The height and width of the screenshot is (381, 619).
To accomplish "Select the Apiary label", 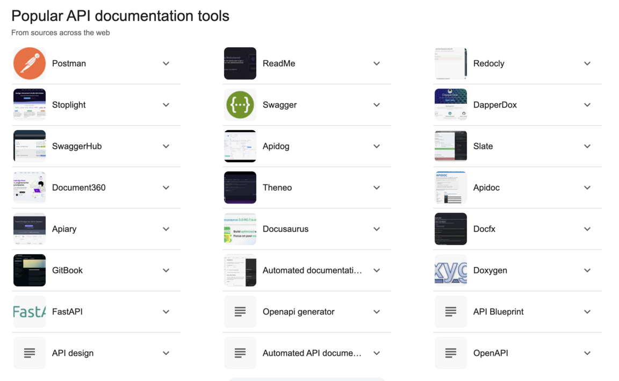I will click(x=64, y=229).
